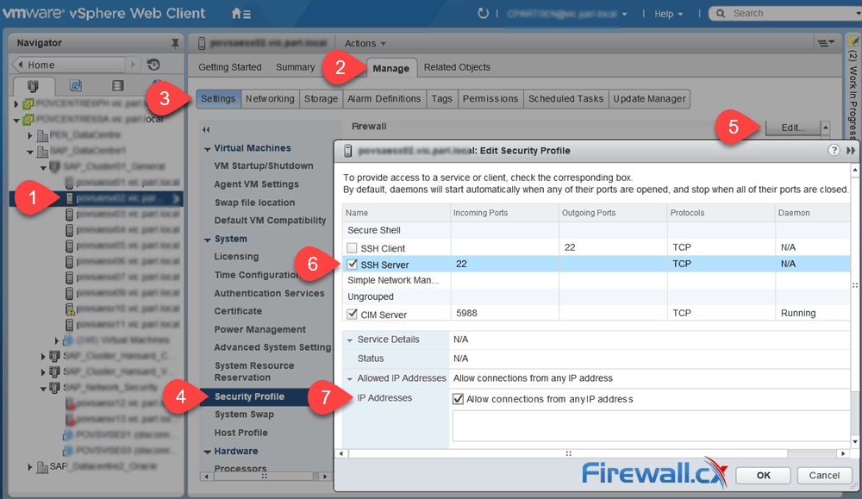
Task: Check the SSH Client checkbox
Action: [x=352, y=248]
